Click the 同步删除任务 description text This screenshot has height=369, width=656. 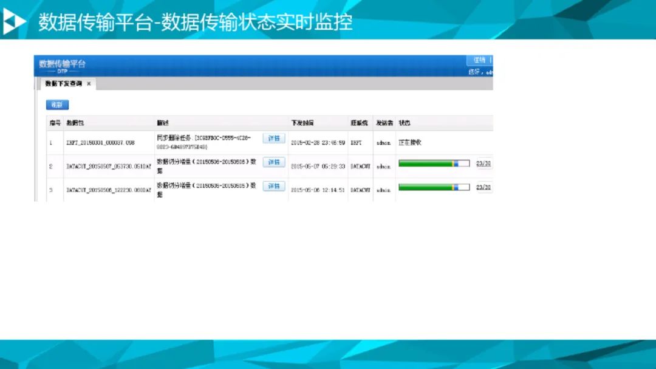pos(203,142)
